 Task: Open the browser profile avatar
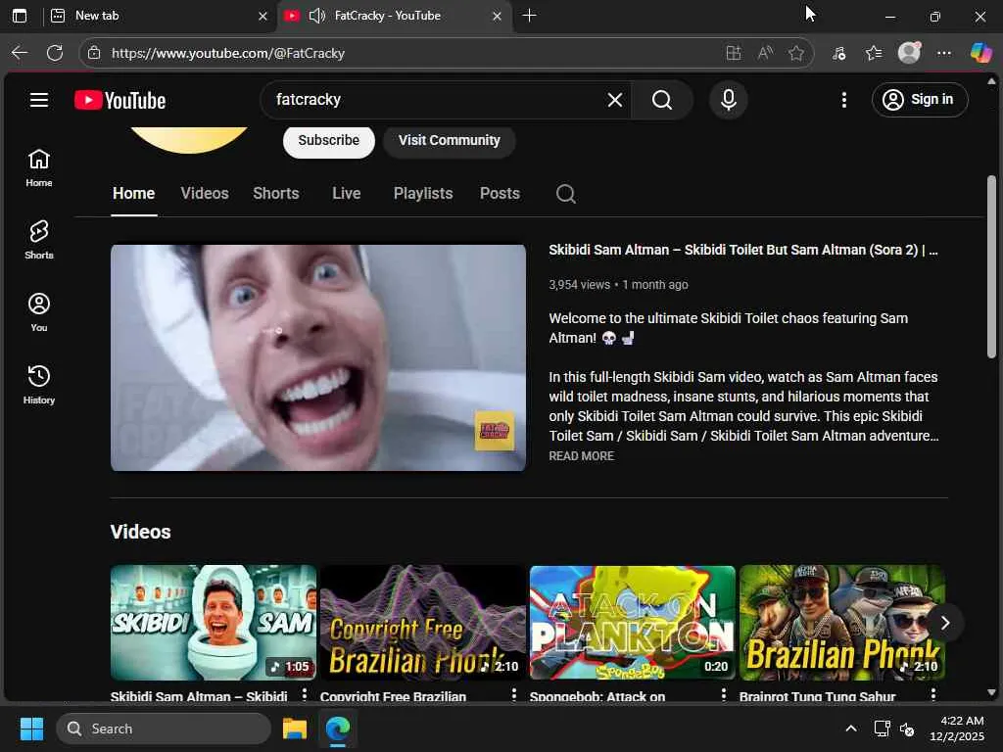[909, 53]
